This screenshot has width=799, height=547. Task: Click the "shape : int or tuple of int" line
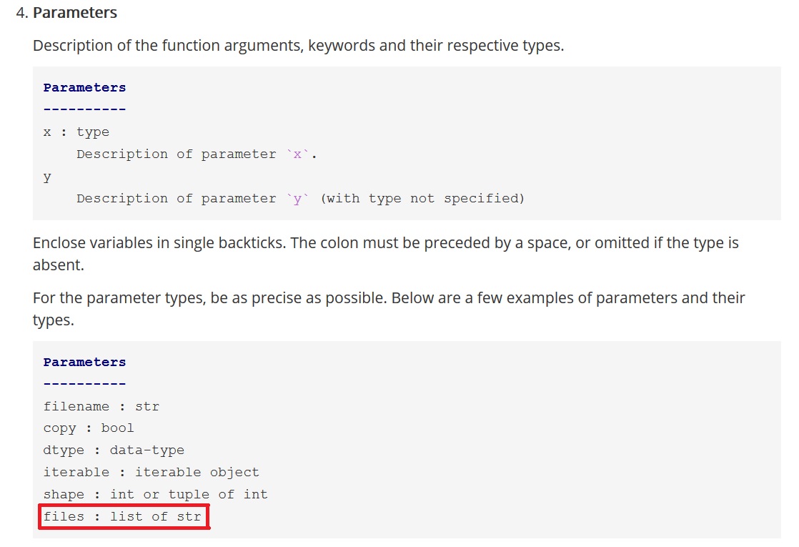pos(155,494)
